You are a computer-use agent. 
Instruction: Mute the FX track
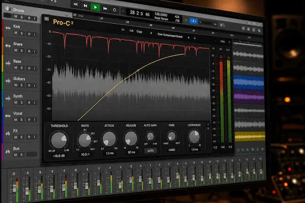click(x=16, y=137)
